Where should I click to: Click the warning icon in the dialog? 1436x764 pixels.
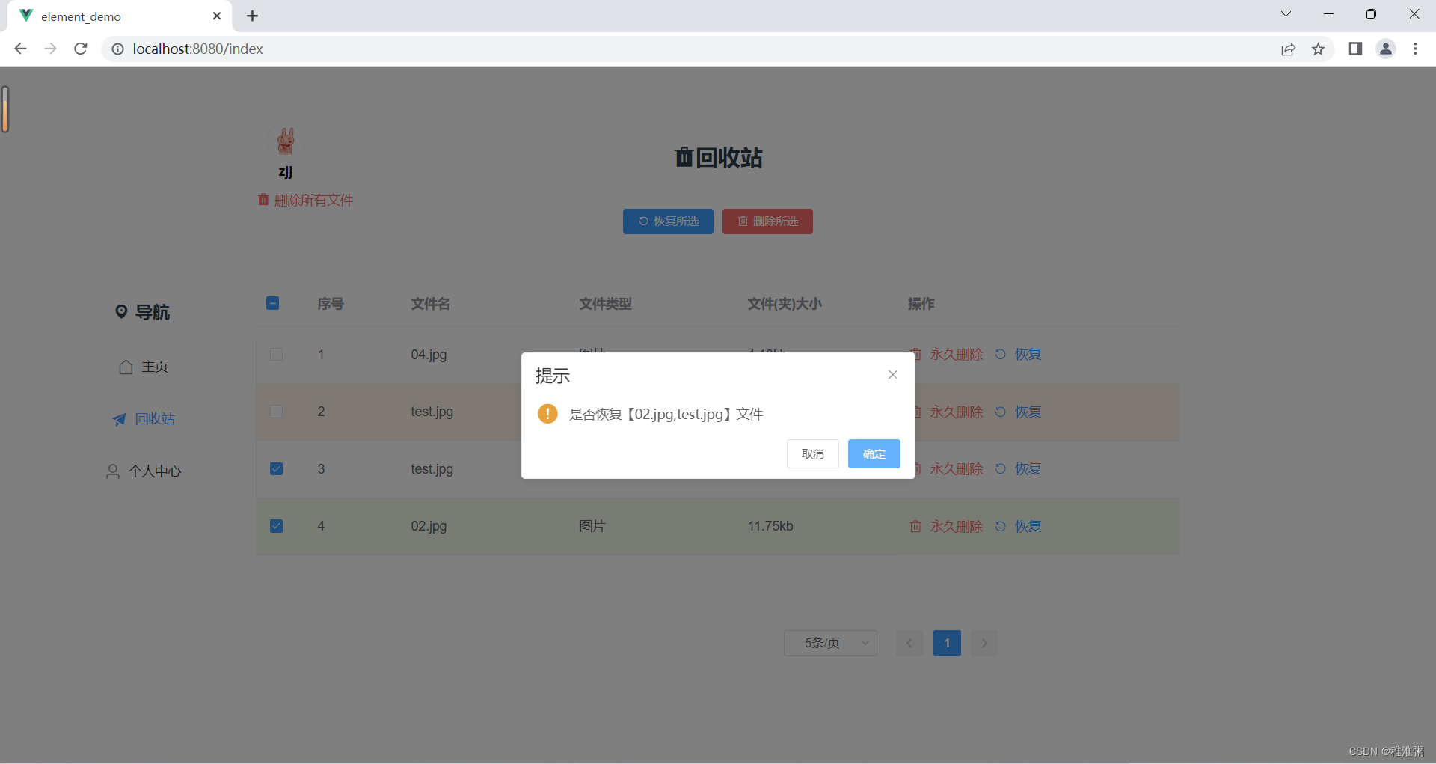pos(547,413)
